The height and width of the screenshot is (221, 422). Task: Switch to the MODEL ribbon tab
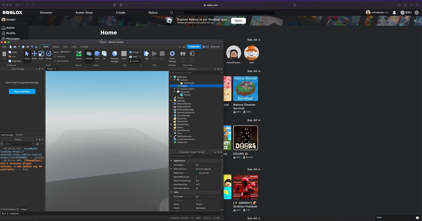click(x=56, y=47)
